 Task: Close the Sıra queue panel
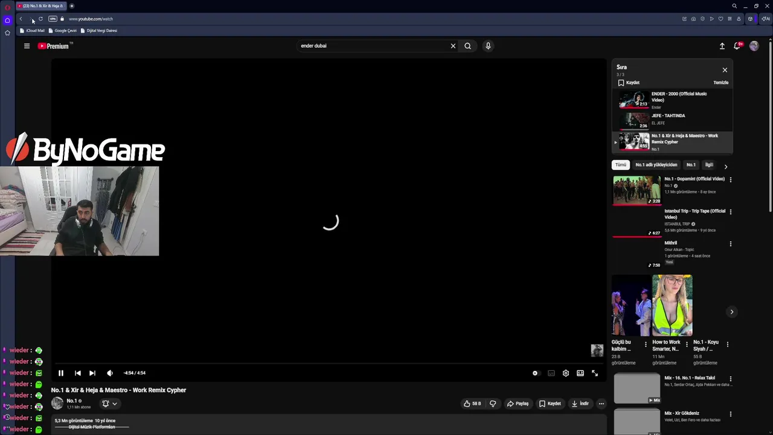click(x=725, y=70)
